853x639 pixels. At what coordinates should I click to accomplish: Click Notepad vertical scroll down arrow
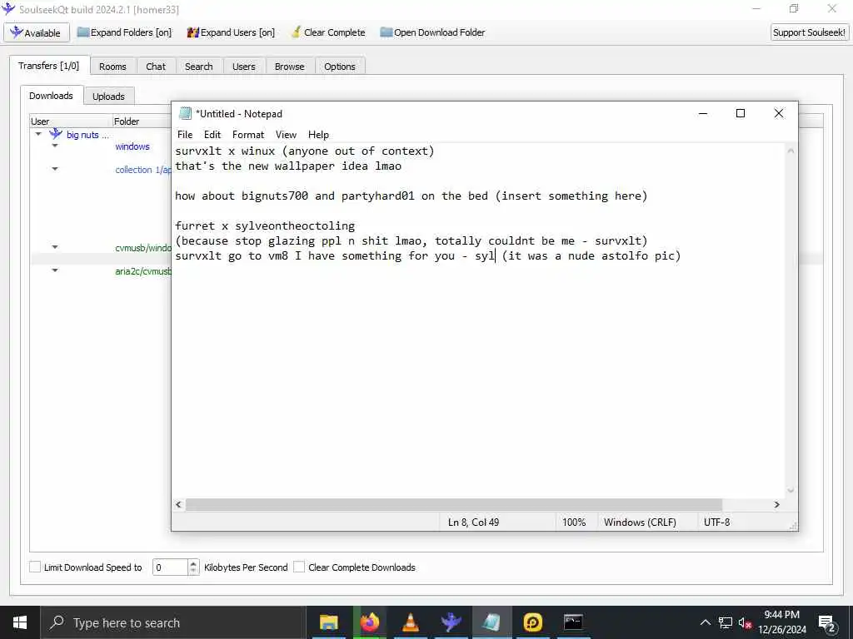click(791, 491)
